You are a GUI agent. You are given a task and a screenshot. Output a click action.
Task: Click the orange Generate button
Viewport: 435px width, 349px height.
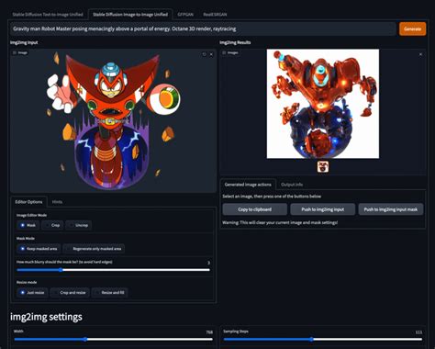(412, 28)
